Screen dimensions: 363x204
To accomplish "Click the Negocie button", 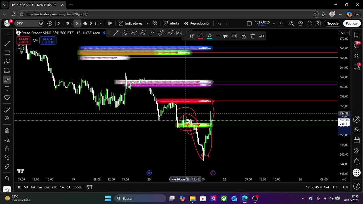I will [x=332, y=24].
